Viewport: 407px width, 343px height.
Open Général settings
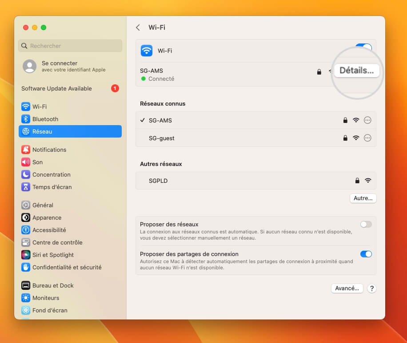tap(70, 205)
